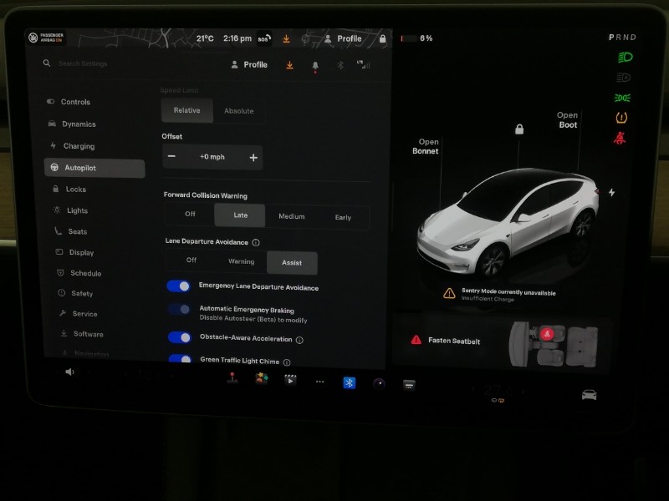Toggle Obstacle-Aware Acceleration switch

point(180,337)
